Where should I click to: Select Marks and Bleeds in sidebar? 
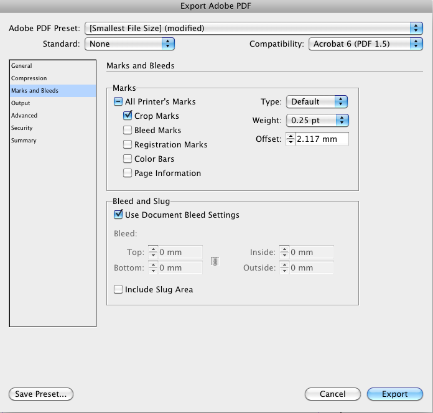point(53,91)
